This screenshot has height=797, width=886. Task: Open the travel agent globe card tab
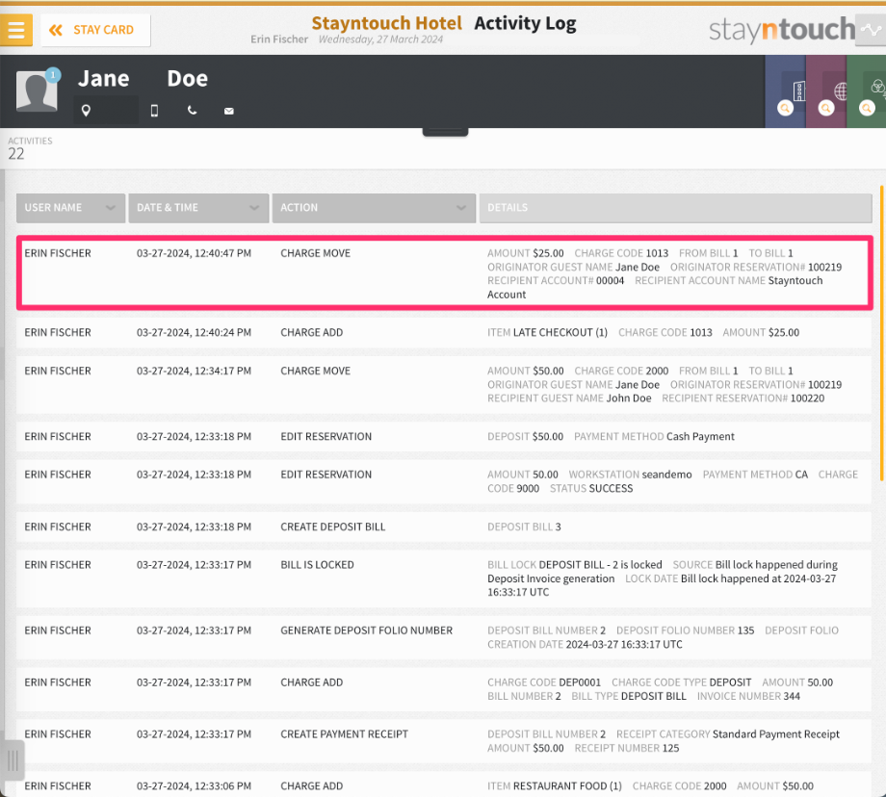coord(826,91)
